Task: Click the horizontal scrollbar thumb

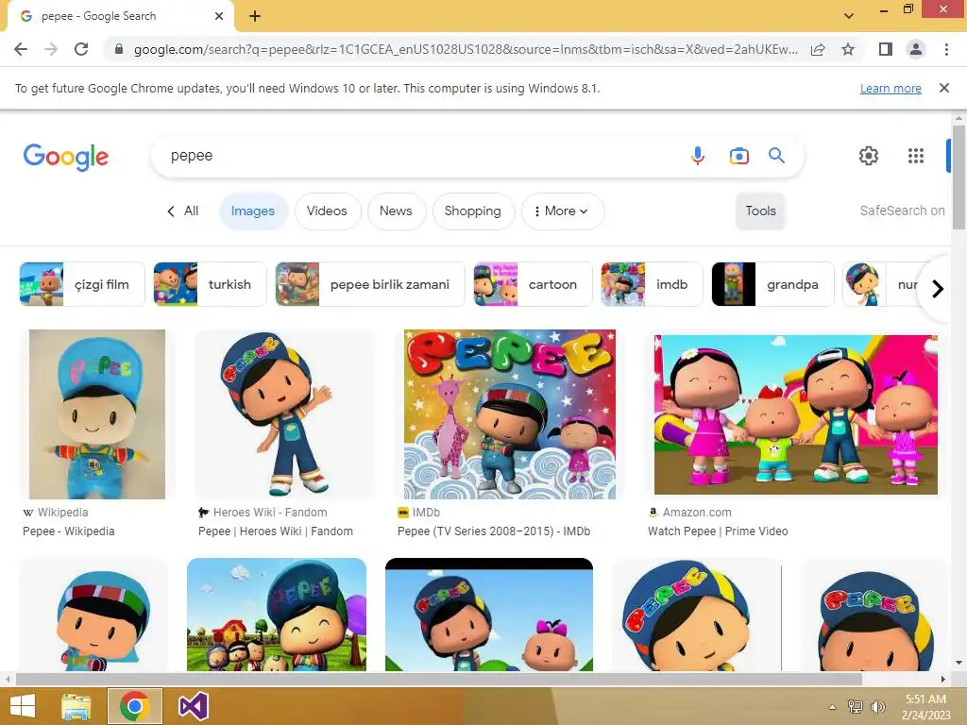Action: point(438,679)
